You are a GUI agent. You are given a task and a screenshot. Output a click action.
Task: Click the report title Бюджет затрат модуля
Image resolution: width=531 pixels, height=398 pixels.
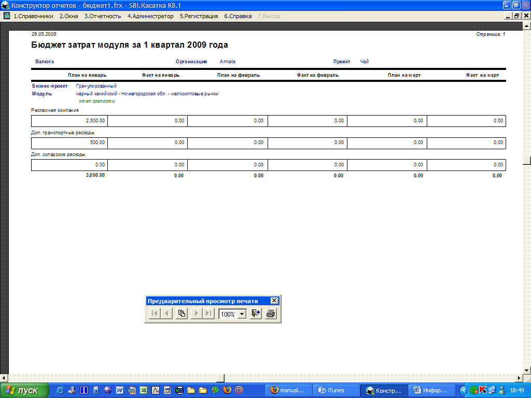(130, 45)
